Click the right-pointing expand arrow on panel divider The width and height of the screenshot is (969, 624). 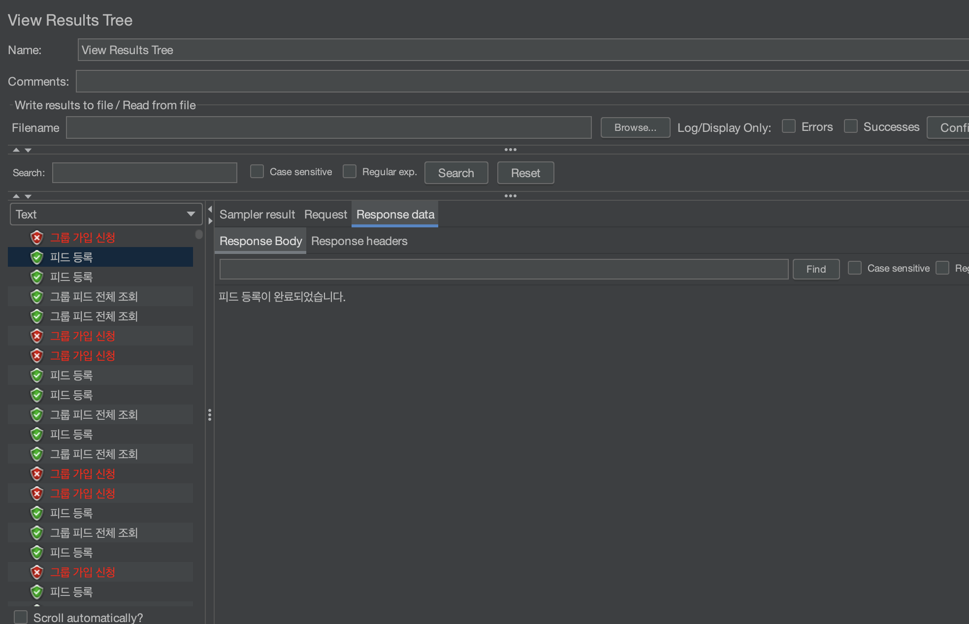coord(210,221)
